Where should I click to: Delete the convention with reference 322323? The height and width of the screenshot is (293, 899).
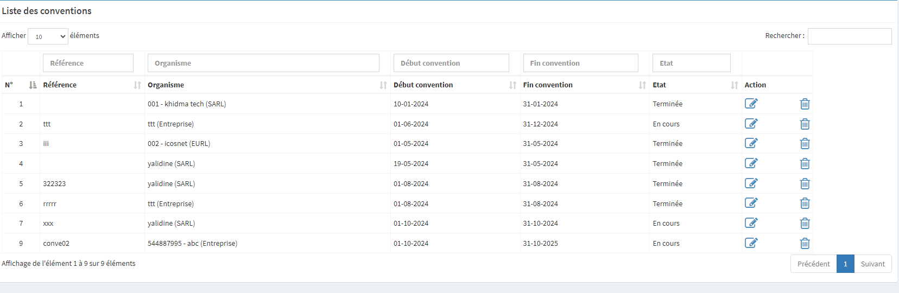click(x=805, y=184)
